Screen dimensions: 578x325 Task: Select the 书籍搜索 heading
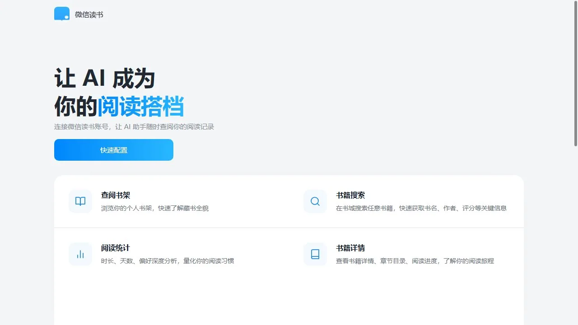point(350,195)
